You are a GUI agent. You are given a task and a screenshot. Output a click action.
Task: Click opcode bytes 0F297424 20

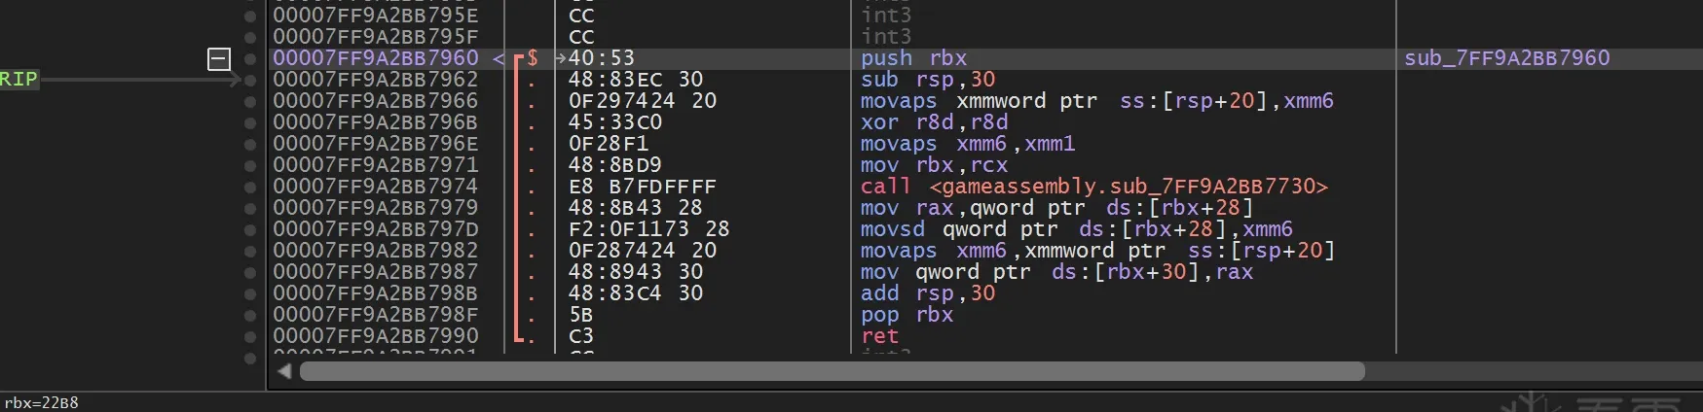pos(643,101)
